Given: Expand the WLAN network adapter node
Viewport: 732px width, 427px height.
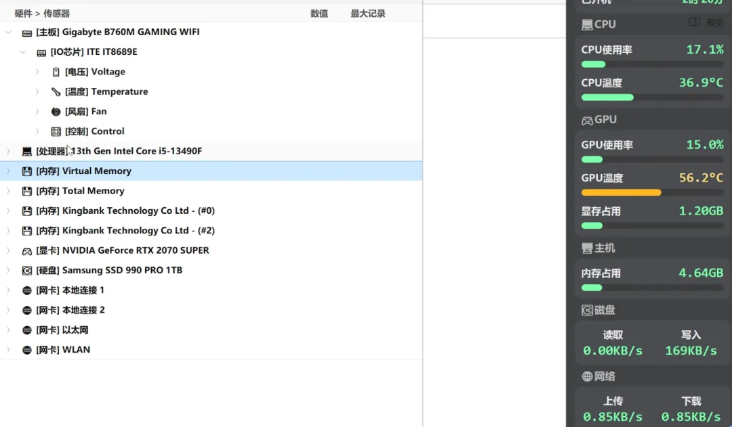Looking at the screenshot, I should [8, 350].
